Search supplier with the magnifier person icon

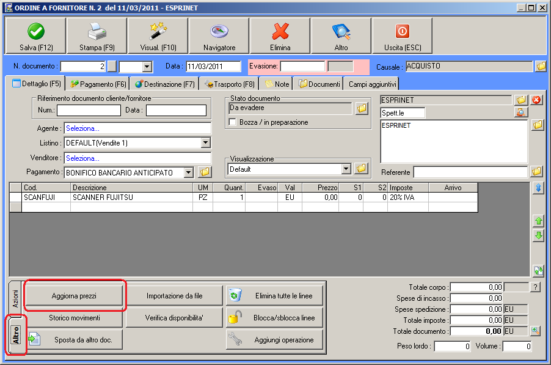pos(521,112)
